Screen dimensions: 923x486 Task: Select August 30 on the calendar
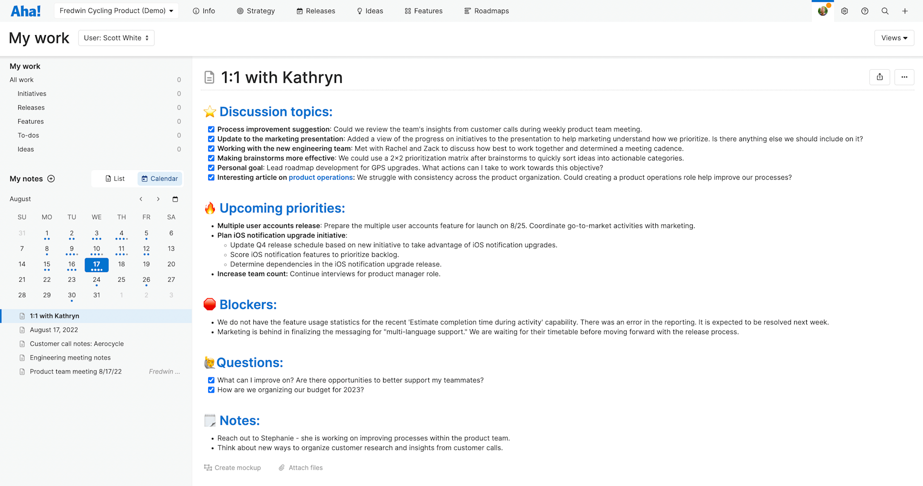72,296
